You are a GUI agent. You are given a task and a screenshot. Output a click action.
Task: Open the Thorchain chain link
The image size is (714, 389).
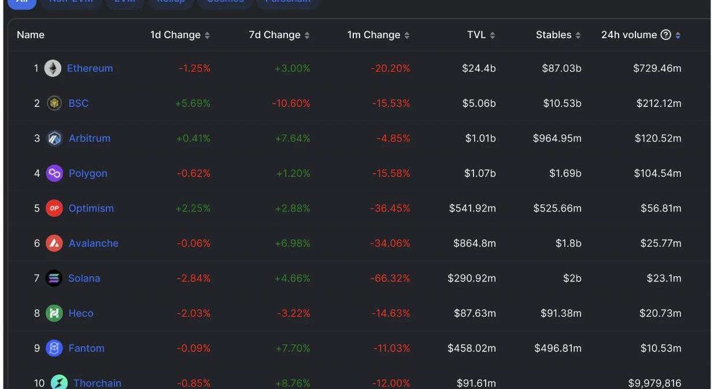point(97,383)
